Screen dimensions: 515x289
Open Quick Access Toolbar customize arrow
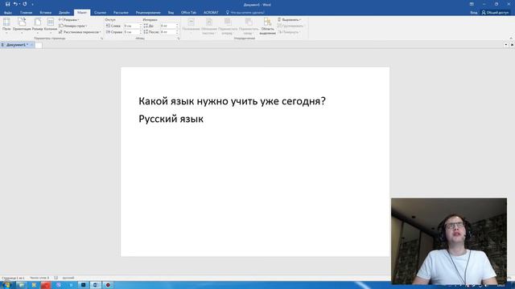[32, 4]
